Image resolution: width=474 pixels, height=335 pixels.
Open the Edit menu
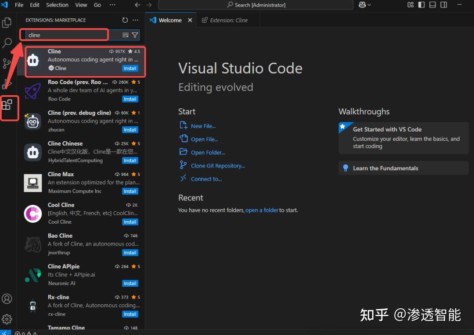(x=35, y=5)
